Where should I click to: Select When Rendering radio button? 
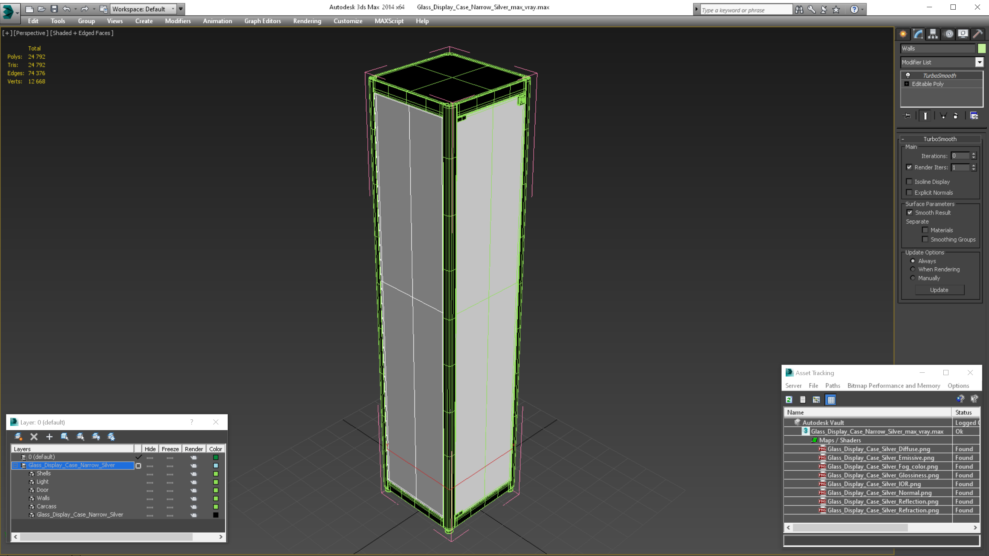tap(913, 269)
